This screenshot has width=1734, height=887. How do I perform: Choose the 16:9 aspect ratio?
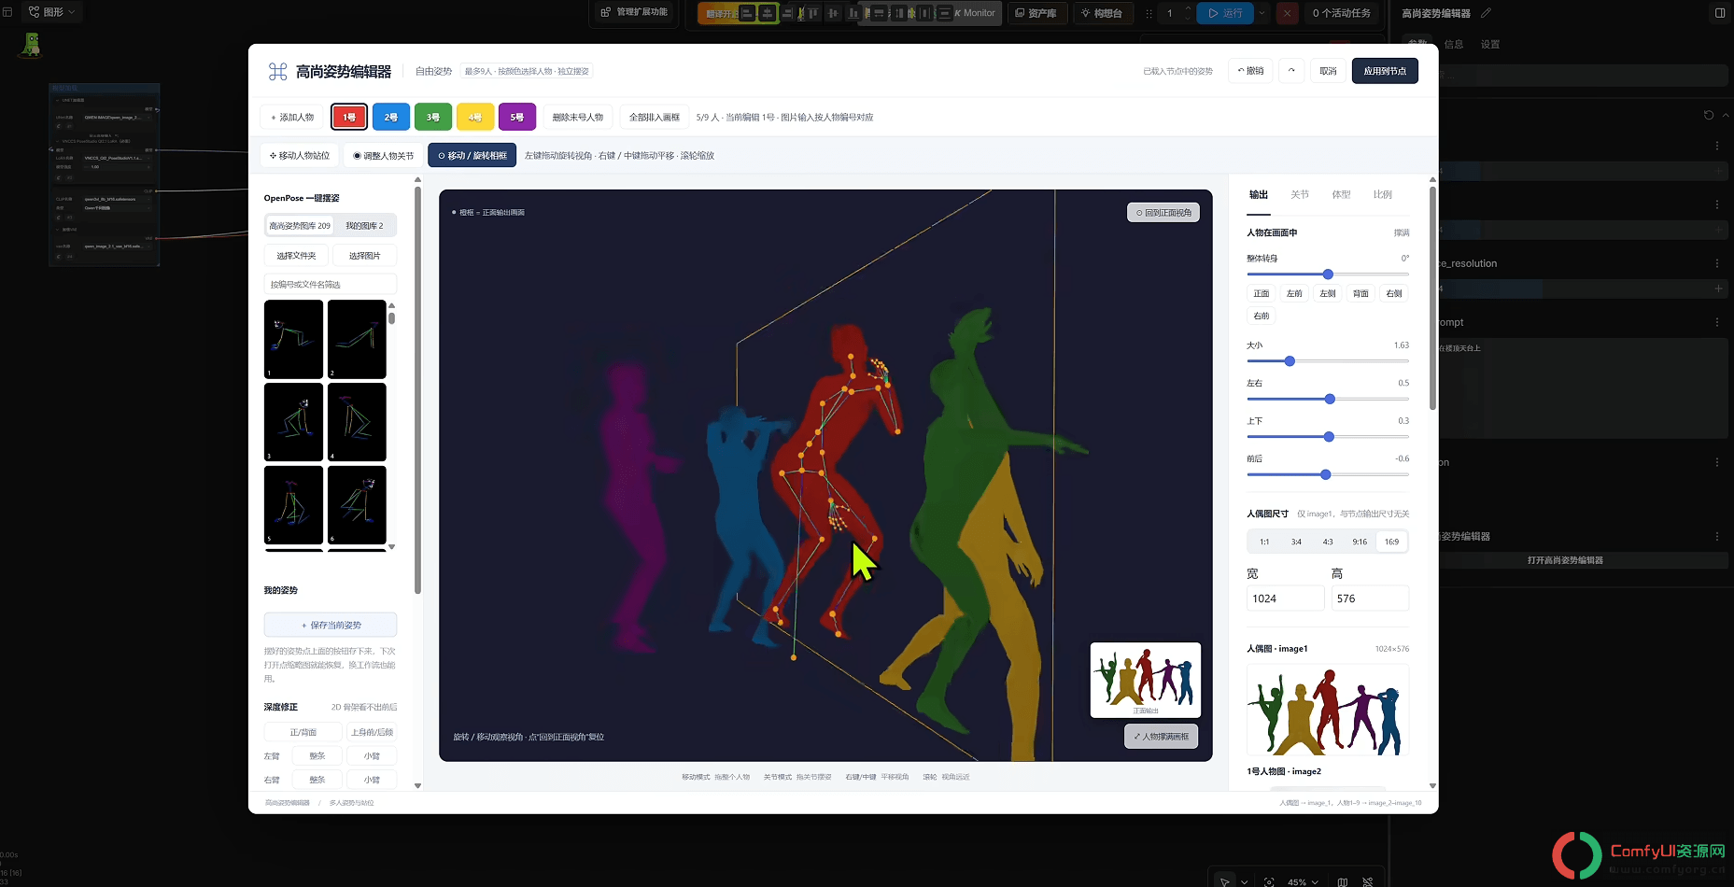click(1391, 542)
